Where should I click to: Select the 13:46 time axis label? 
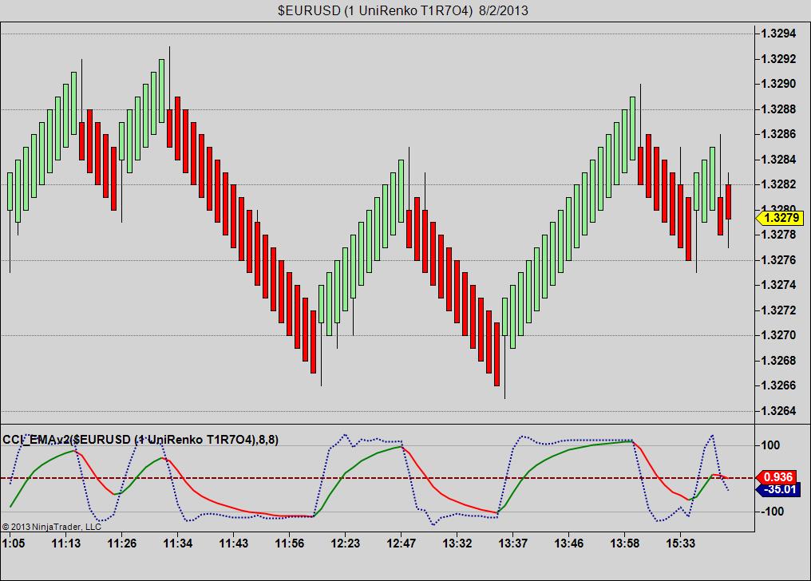pos(569,543)
